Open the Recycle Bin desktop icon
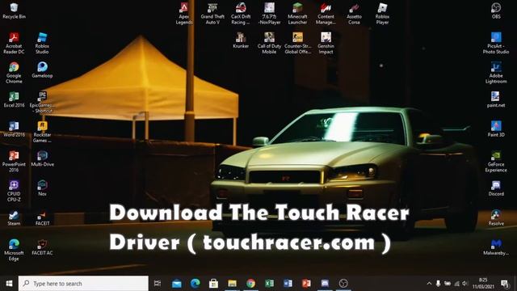Screen dimensions: 517x291 (14, 11)
